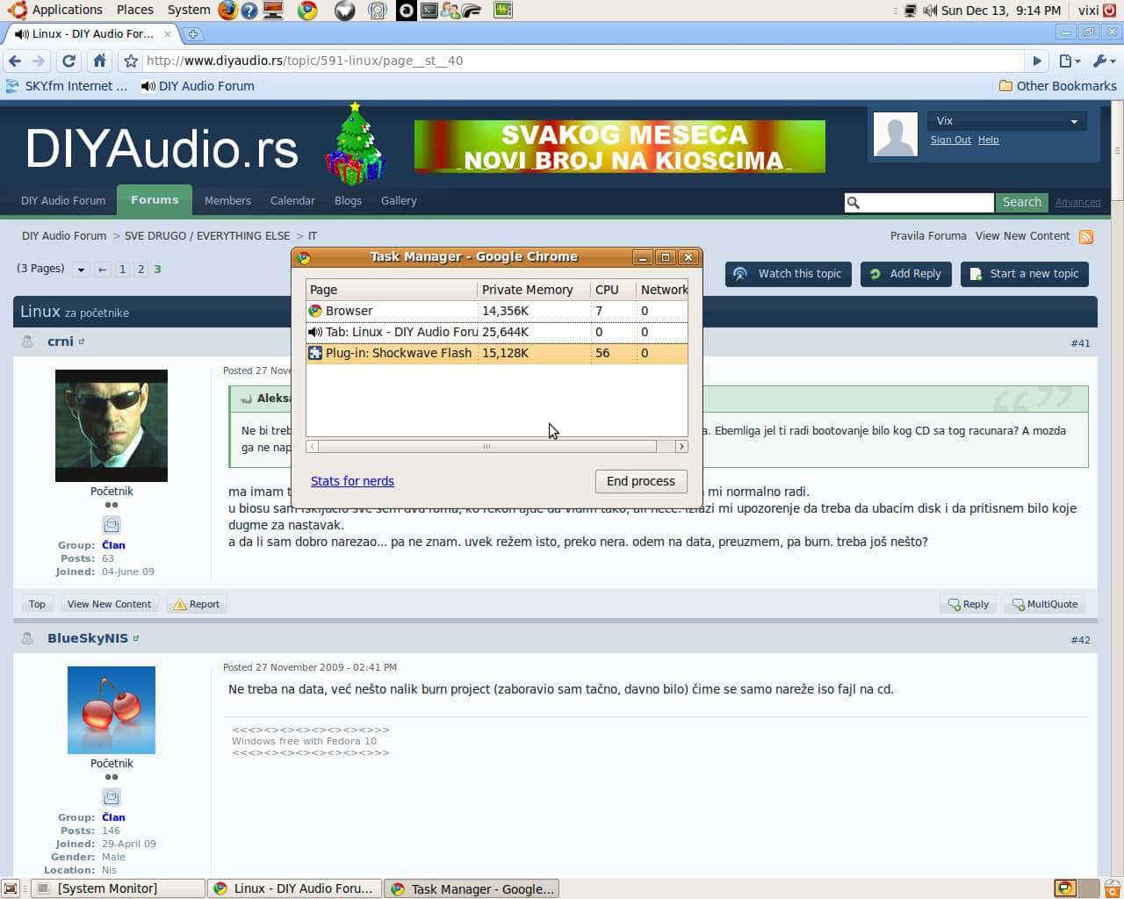The width and height of the screenshot is (1124, 899).
Task: Open the Chrome wrench tools menu
Action: (x=1103, y=61)
